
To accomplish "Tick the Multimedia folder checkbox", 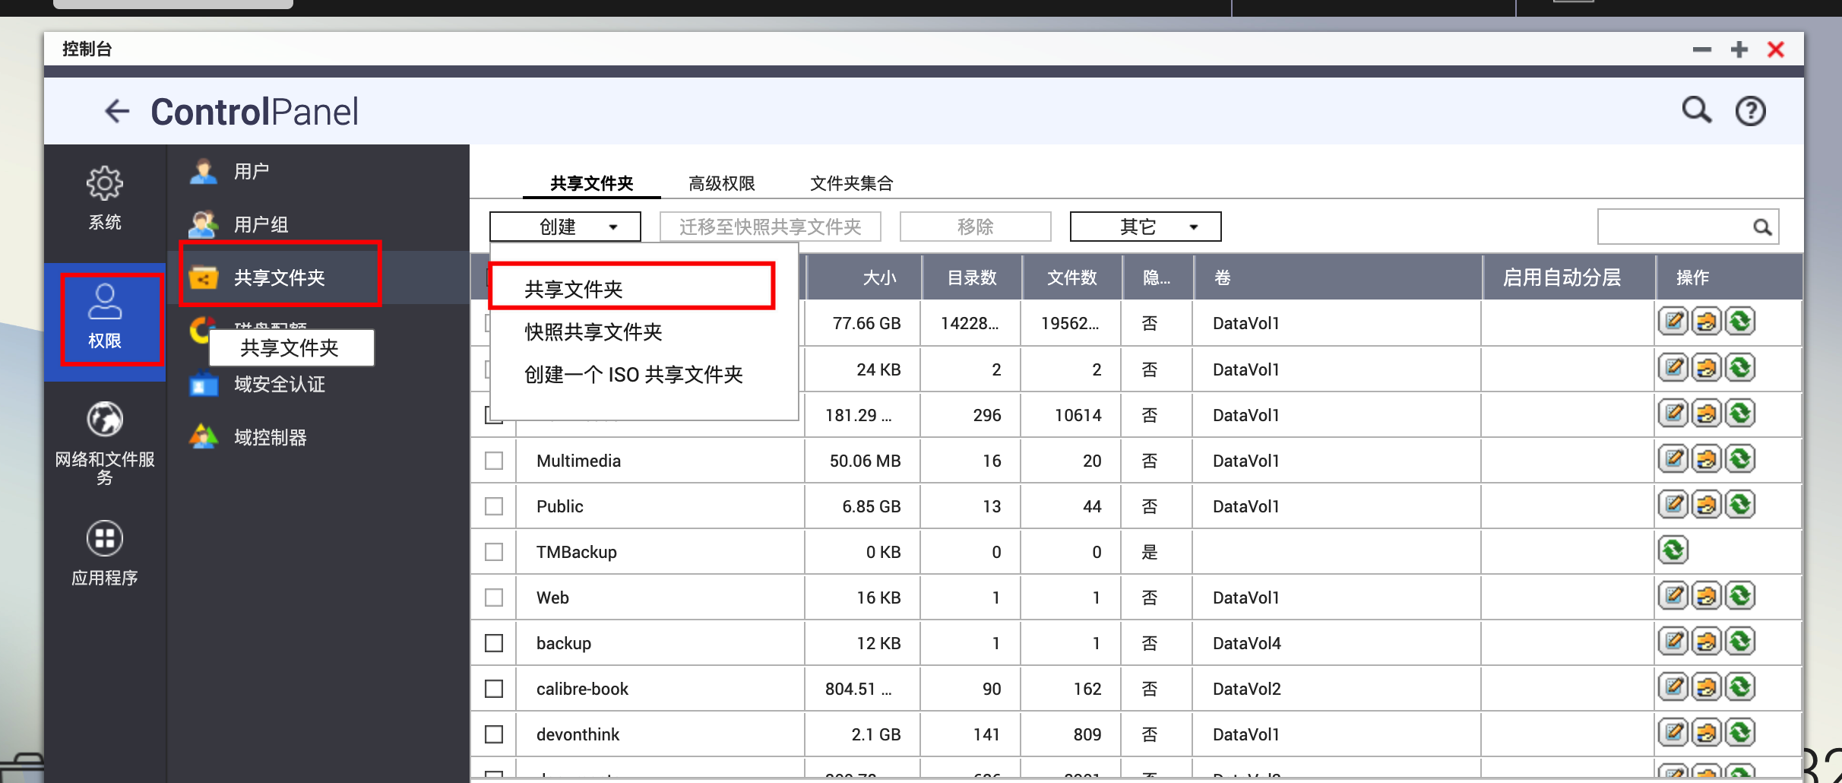I will (494, 461).
